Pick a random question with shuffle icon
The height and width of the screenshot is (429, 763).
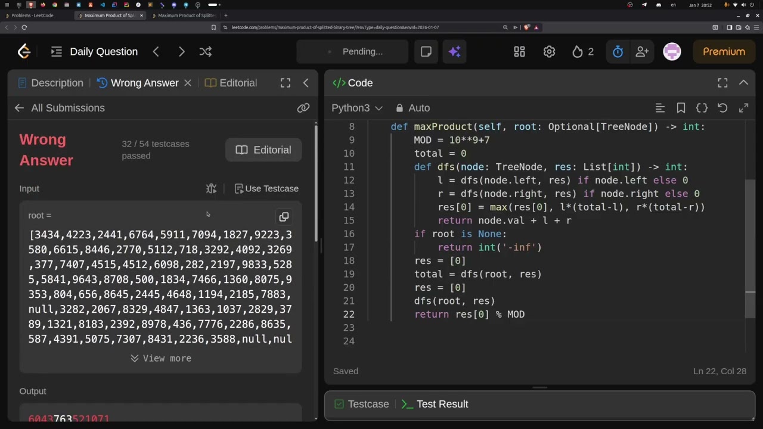[206, 52]
